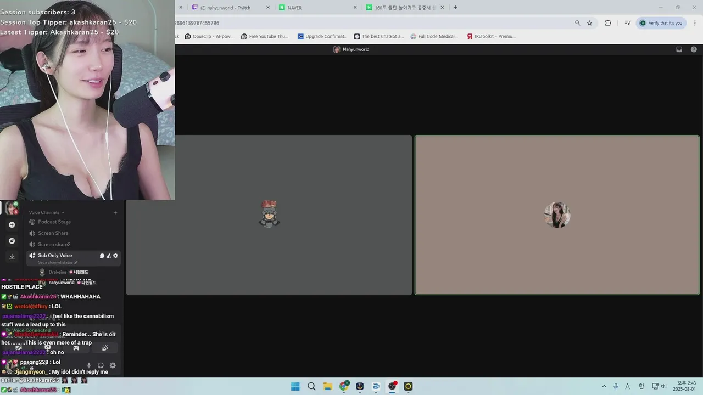
Task: Open Chrome from the taskbar
Action: point(344,386)
